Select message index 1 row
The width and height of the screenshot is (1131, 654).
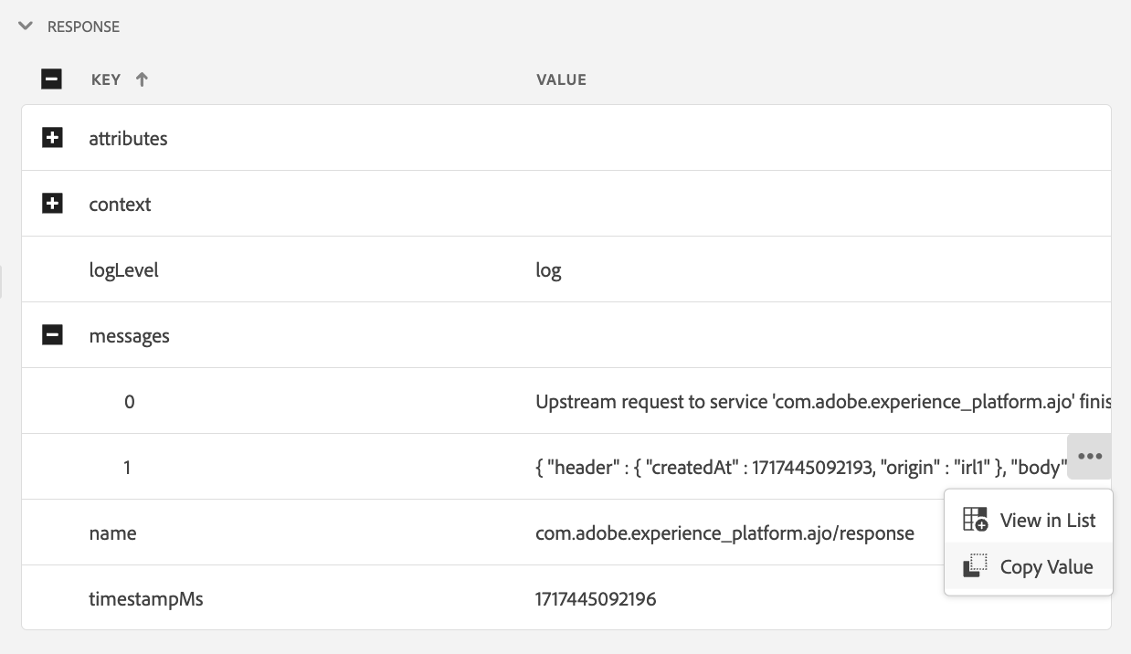127,468
